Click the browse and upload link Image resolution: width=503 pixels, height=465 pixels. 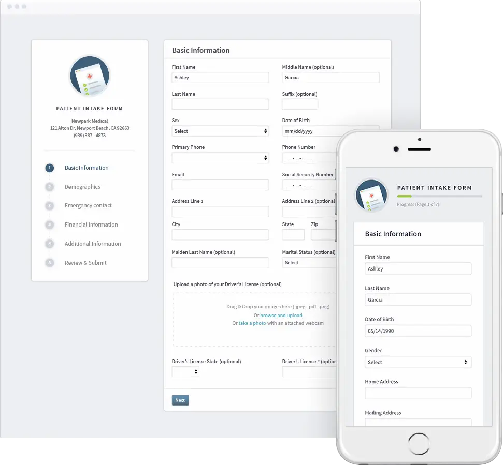coord(281,315)
